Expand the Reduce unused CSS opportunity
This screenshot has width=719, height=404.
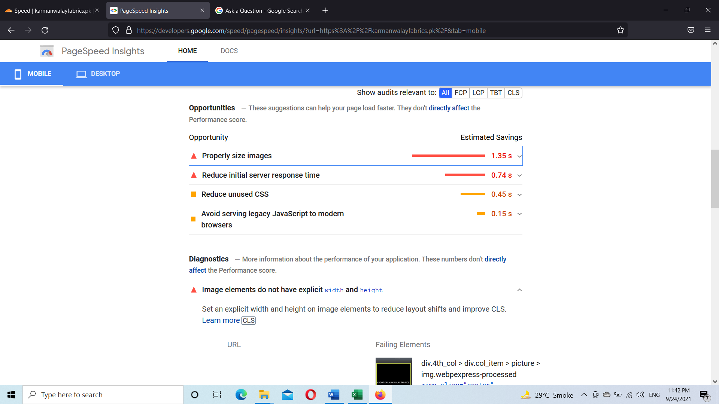pos(519,195)
